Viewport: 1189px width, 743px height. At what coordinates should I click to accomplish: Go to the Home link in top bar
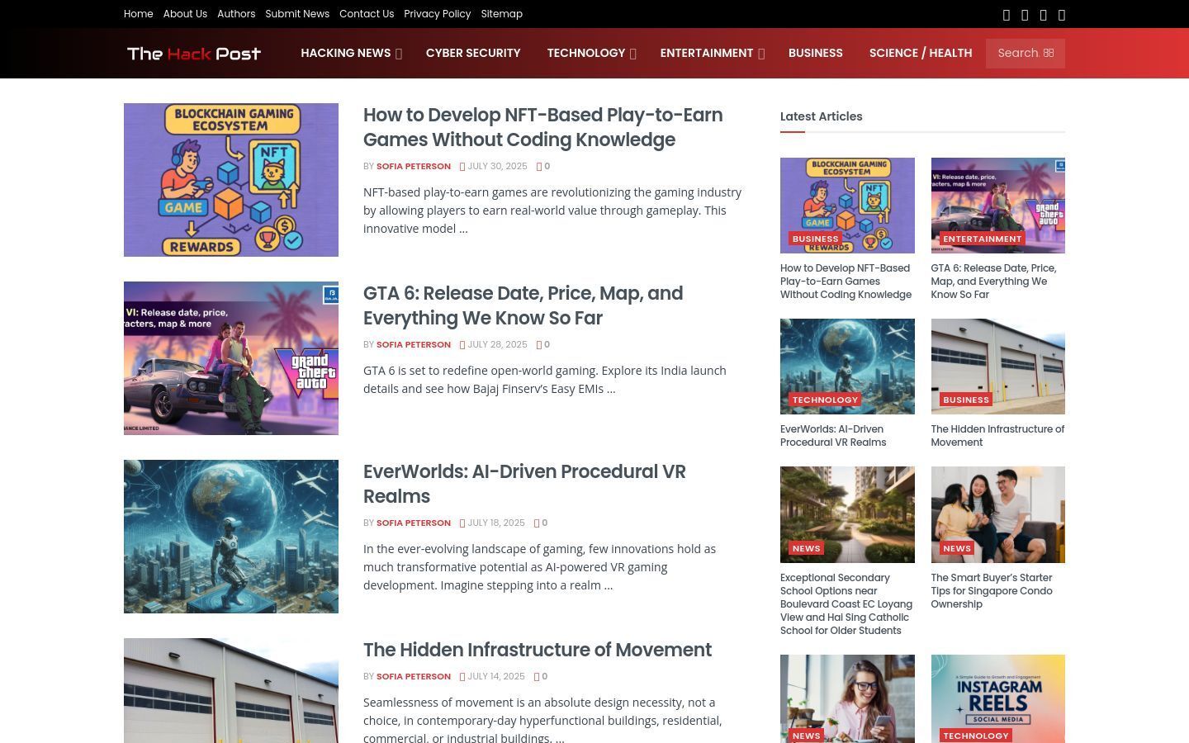[x=139, y=14]
